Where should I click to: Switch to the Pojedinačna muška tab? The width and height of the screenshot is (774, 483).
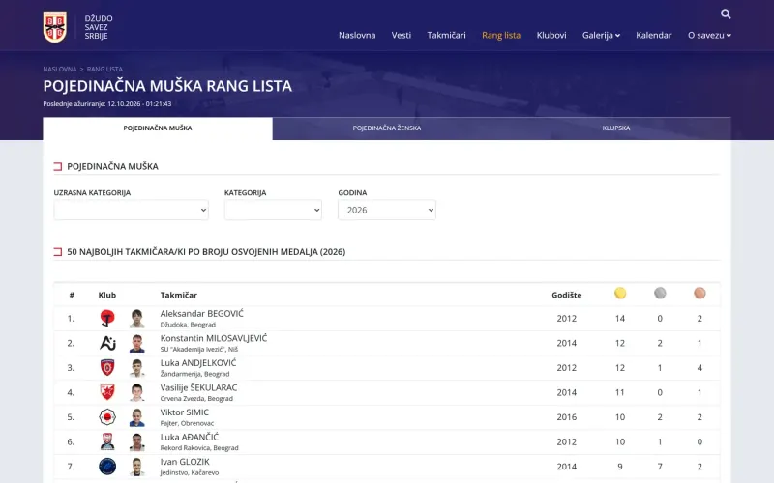[158, 128]
